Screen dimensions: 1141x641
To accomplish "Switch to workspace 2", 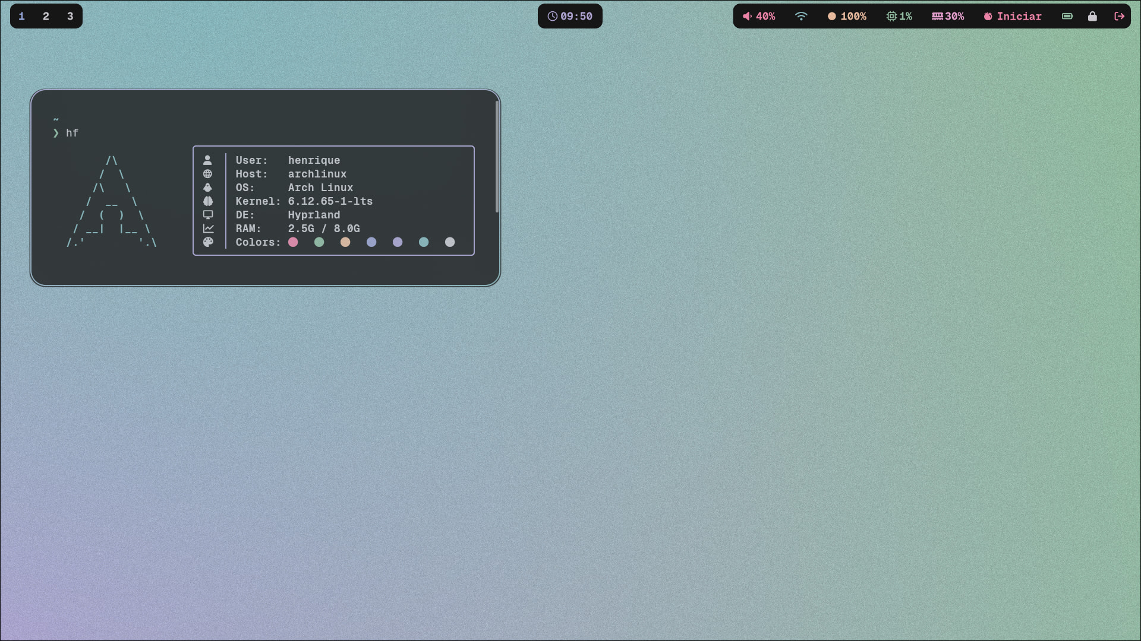I will pyautogui.click(x=46, y=16).
